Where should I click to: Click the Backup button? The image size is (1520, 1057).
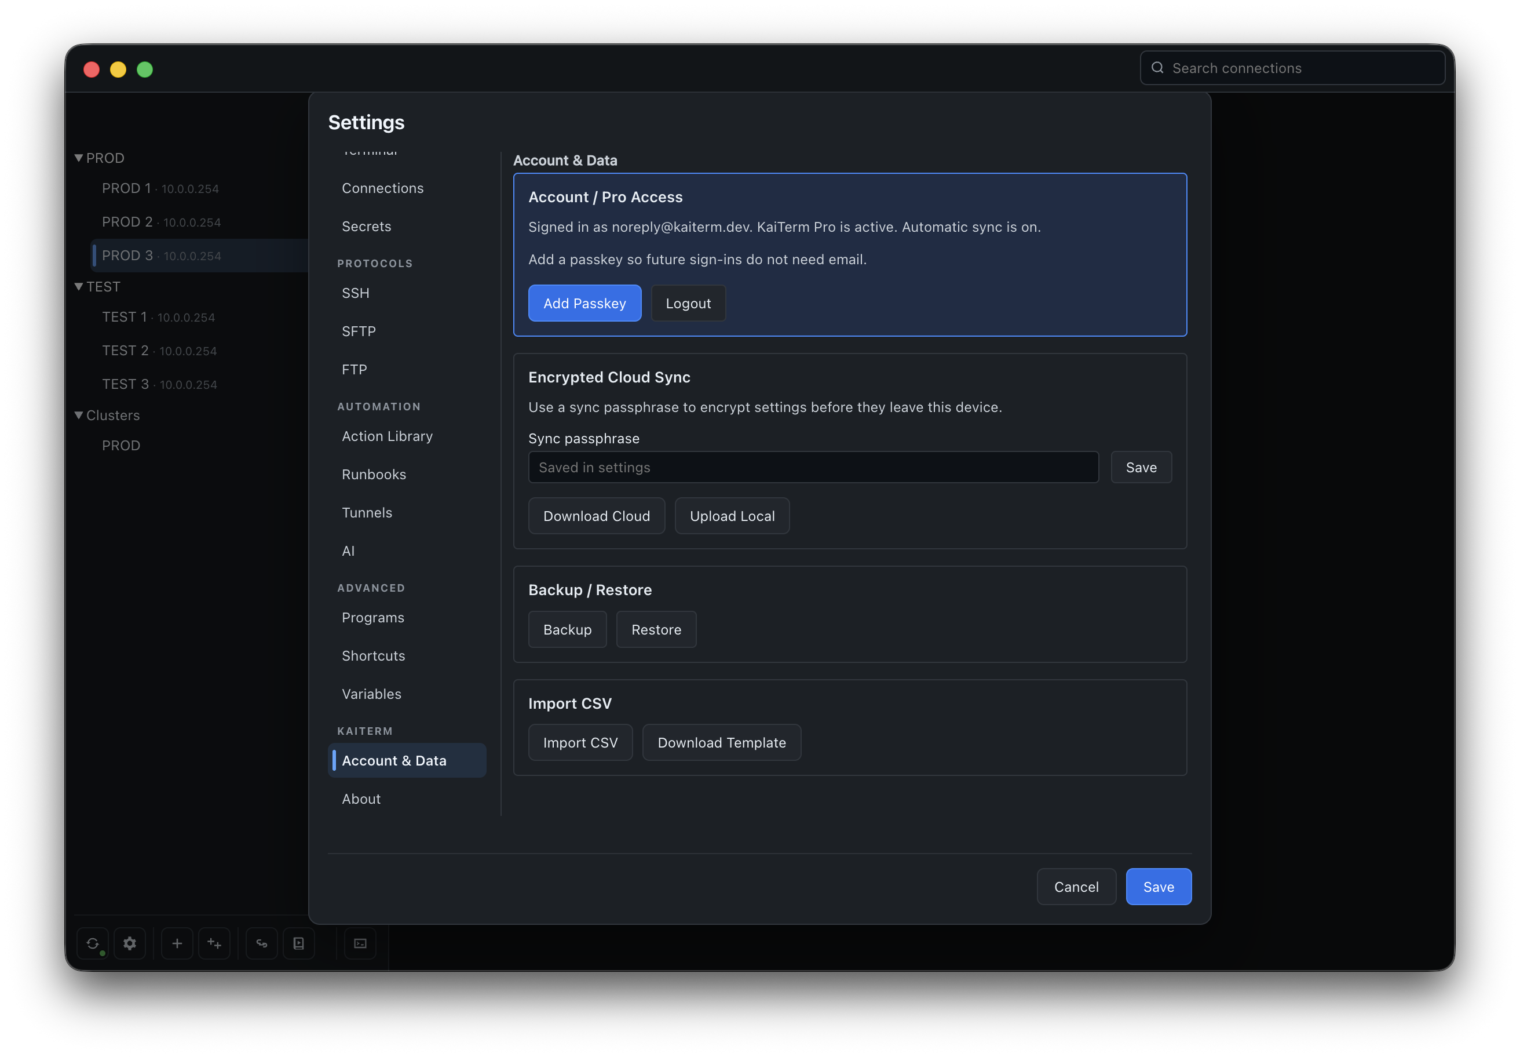[x=567, y=629]
